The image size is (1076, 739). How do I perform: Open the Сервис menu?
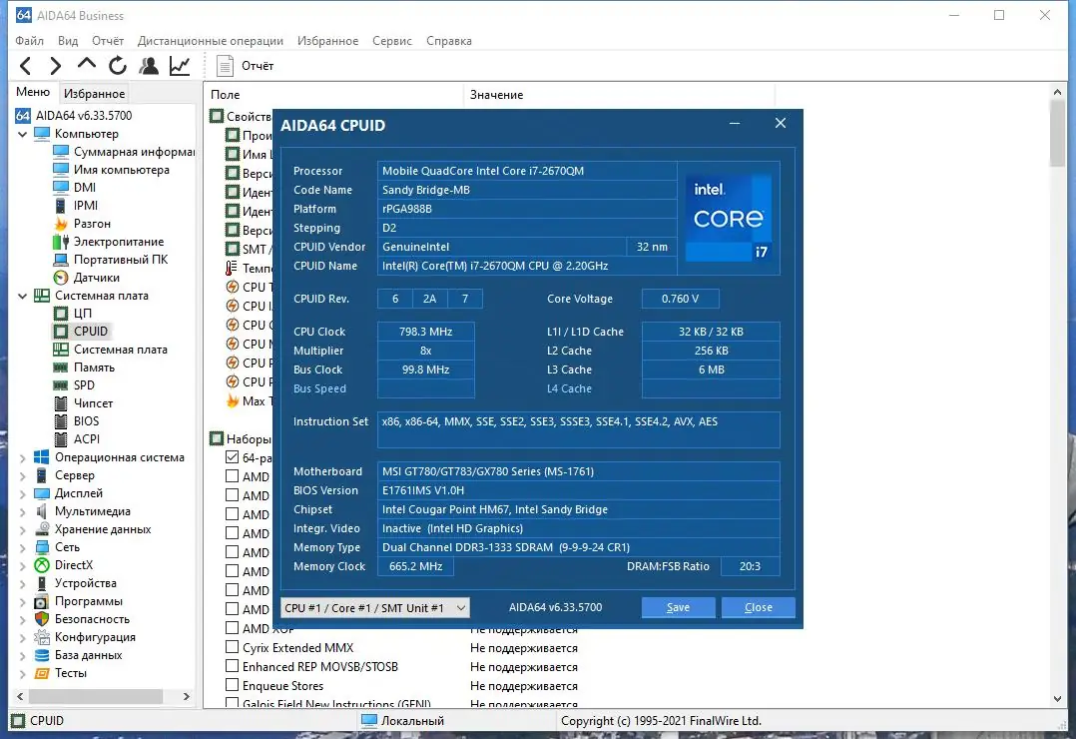[391, 41]
